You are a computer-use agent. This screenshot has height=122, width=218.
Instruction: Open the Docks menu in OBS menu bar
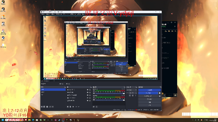tap(59, 14)
